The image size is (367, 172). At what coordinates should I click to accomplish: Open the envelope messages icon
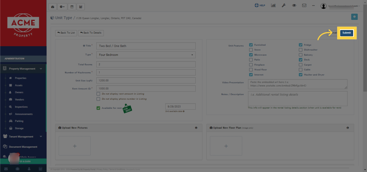[x=304, y=5]
